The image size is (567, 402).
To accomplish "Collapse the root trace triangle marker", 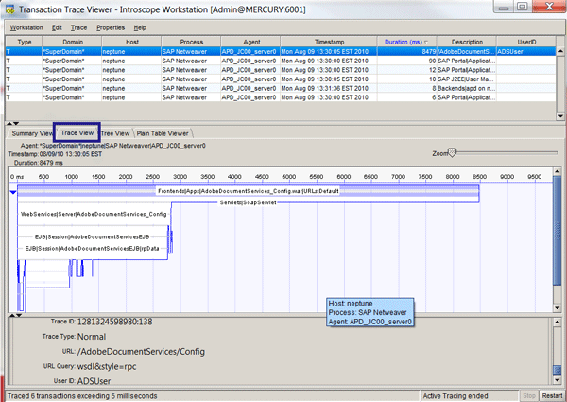I will tap(12, 191).
